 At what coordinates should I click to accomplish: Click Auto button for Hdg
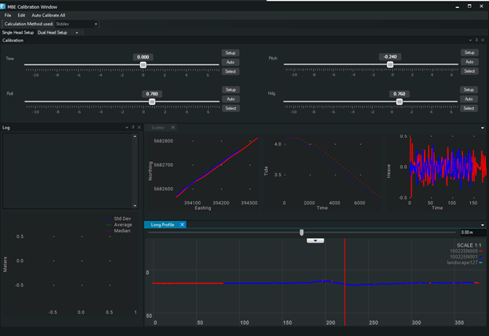tap(469, 99)
